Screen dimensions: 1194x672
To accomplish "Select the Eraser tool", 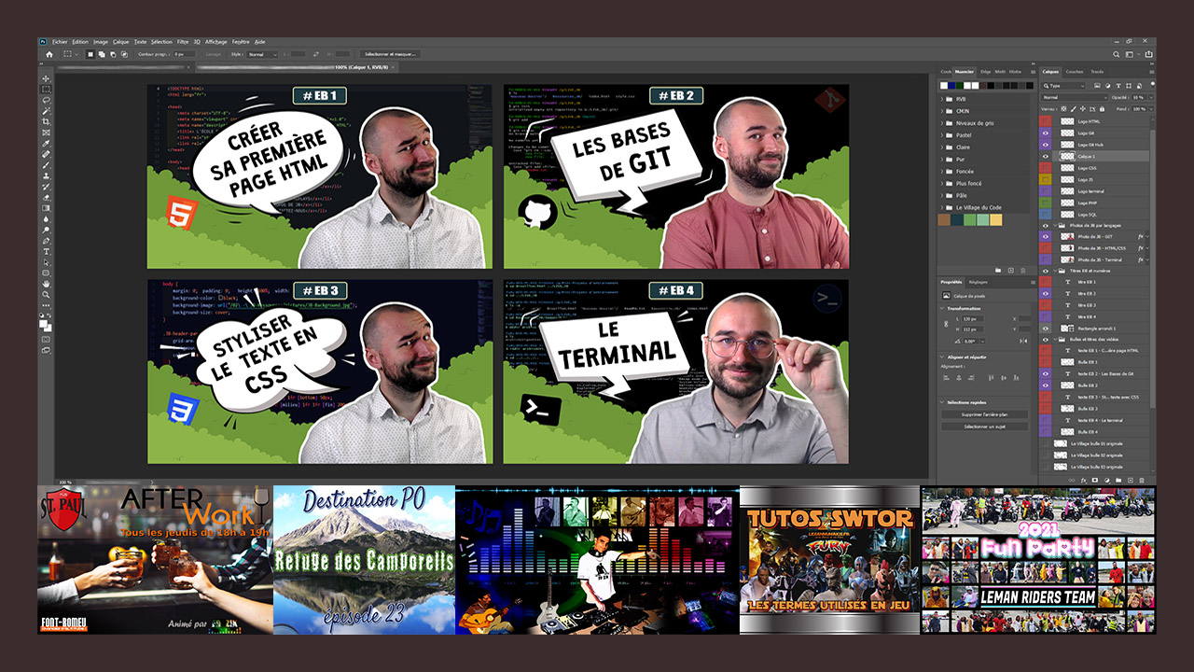I will pos(46,198).
